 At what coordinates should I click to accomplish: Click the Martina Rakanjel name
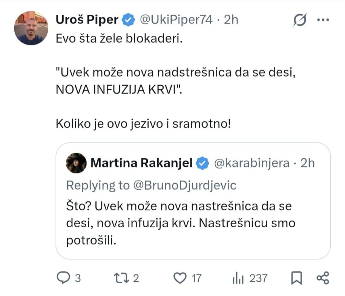[x=141, y=163]
